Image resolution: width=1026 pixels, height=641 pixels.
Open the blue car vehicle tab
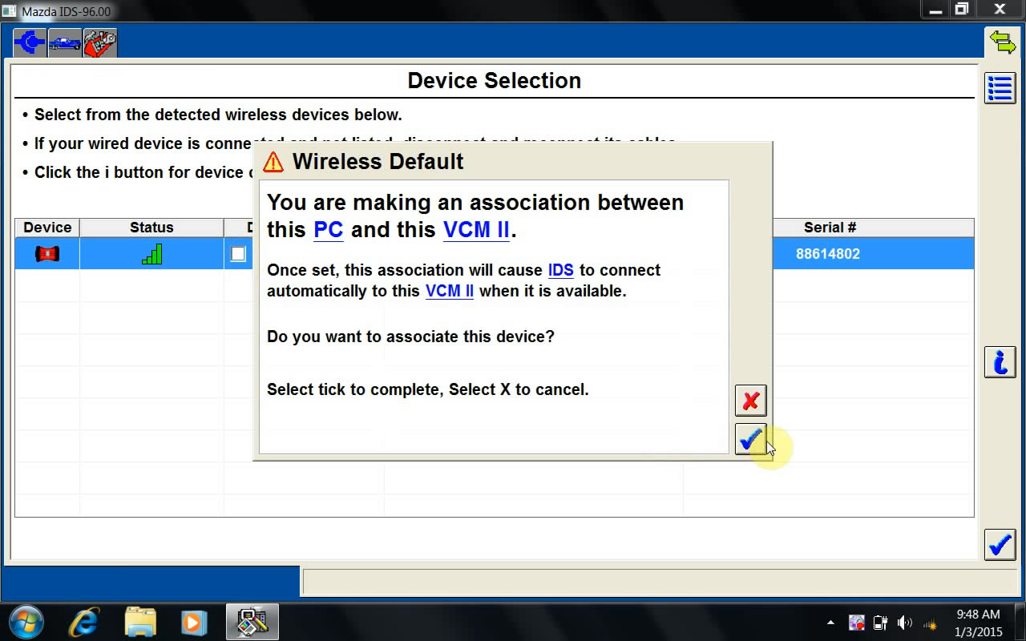(x=65, y=42)
